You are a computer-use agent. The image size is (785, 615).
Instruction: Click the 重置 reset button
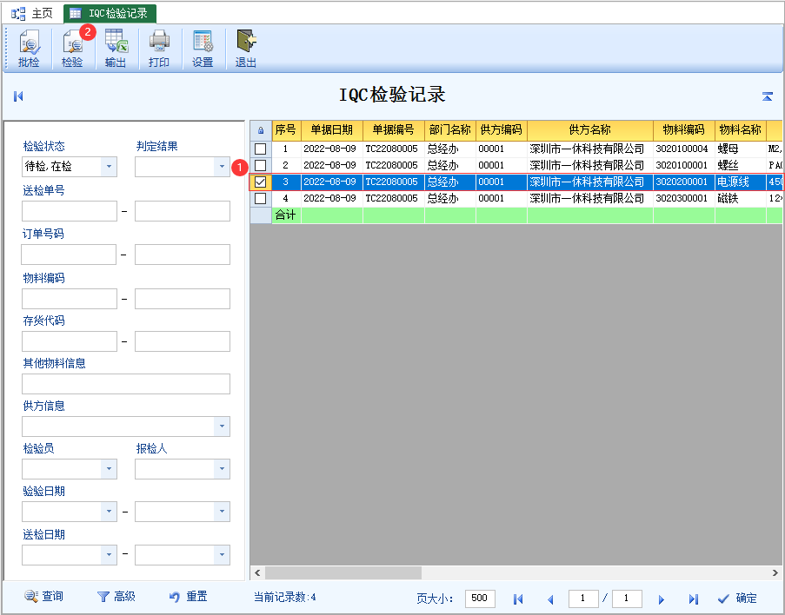189,597
